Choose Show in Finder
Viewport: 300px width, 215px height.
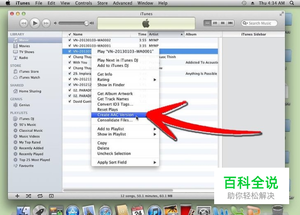pyautogui.click(x=125, y=85)
